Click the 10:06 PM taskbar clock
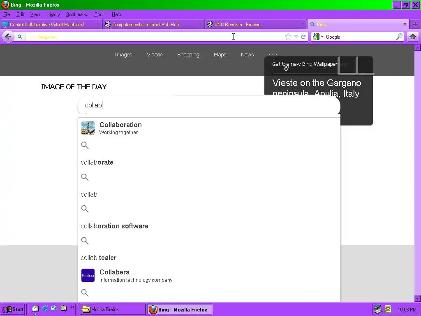 (407, 309)
